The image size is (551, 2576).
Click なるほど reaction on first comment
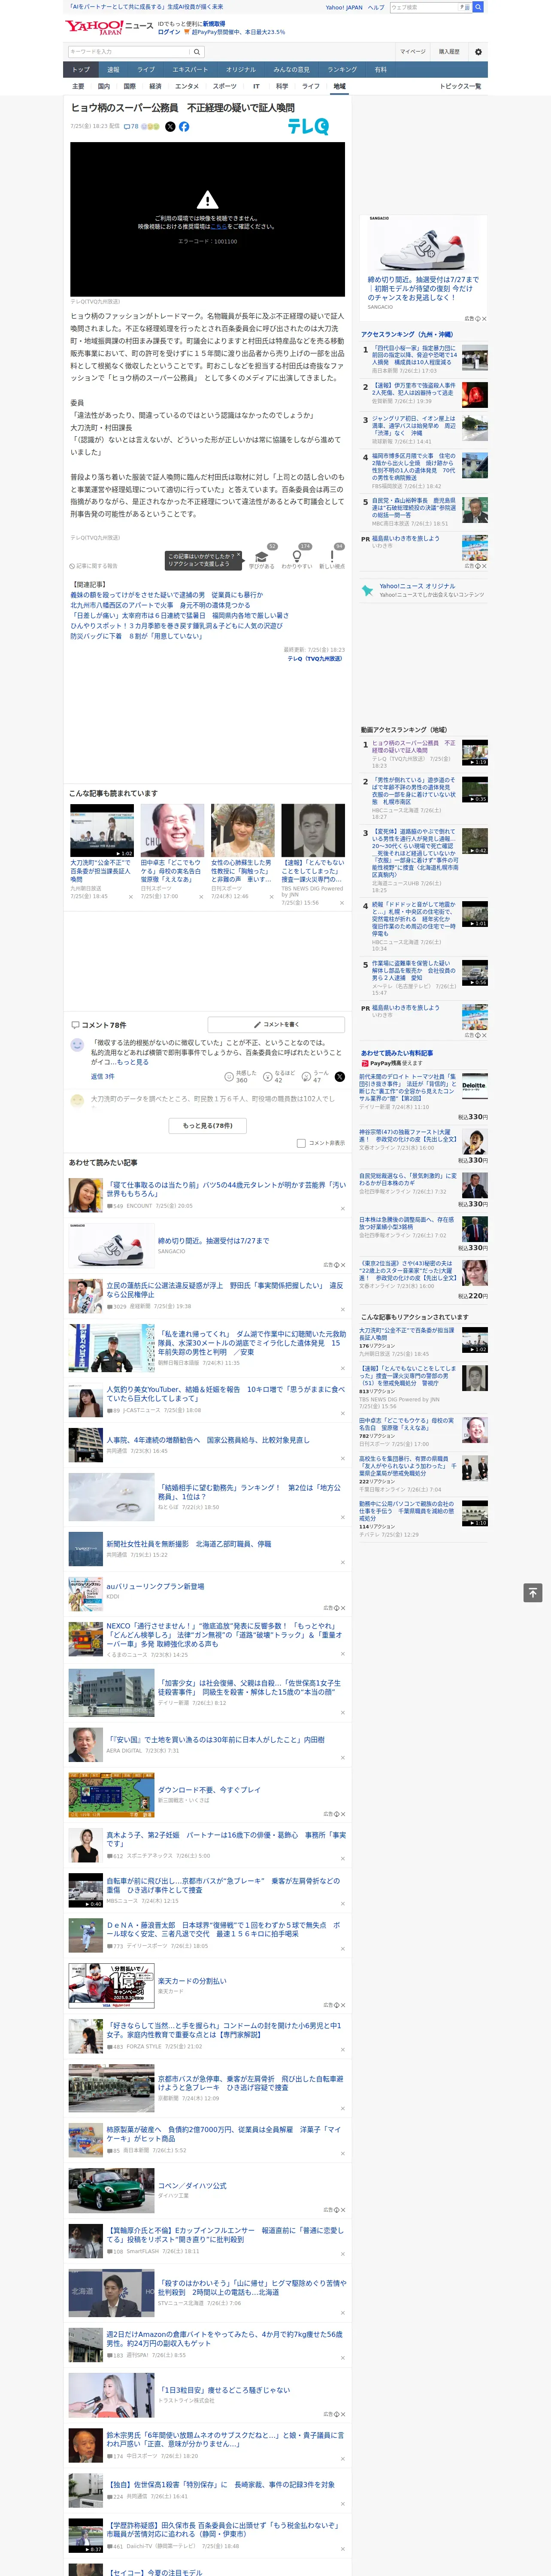click(x=280, y=1077)
